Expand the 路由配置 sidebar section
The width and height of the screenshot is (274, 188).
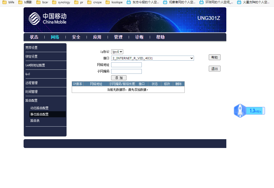[31, 100]
